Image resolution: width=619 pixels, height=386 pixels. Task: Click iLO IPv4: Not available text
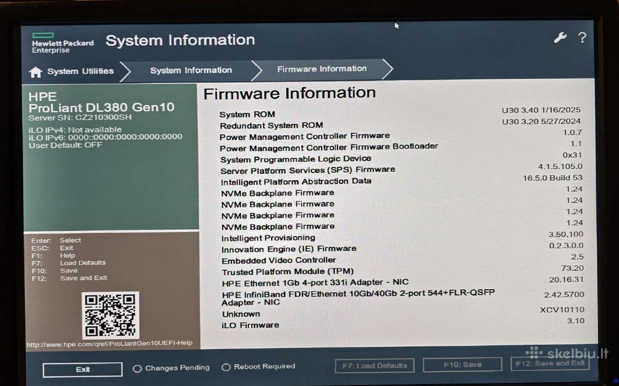tap(75, 129)
